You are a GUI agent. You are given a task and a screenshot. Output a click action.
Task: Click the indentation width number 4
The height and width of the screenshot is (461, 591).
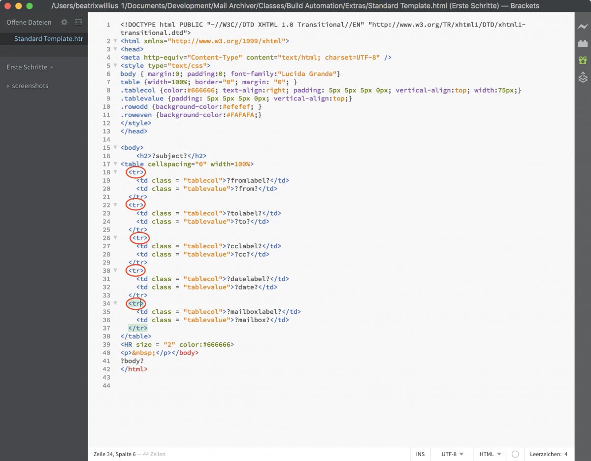(x=566, y=454)
